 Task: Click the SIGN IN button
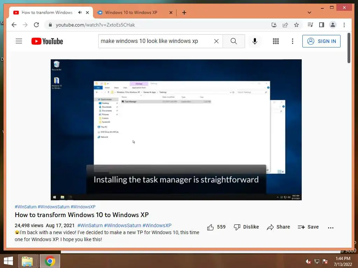point(321,41)
